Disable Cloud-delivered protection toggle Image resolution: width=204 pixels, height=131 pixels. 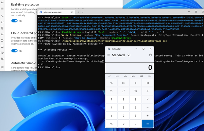pyautogui.click(x=14, y=51)
